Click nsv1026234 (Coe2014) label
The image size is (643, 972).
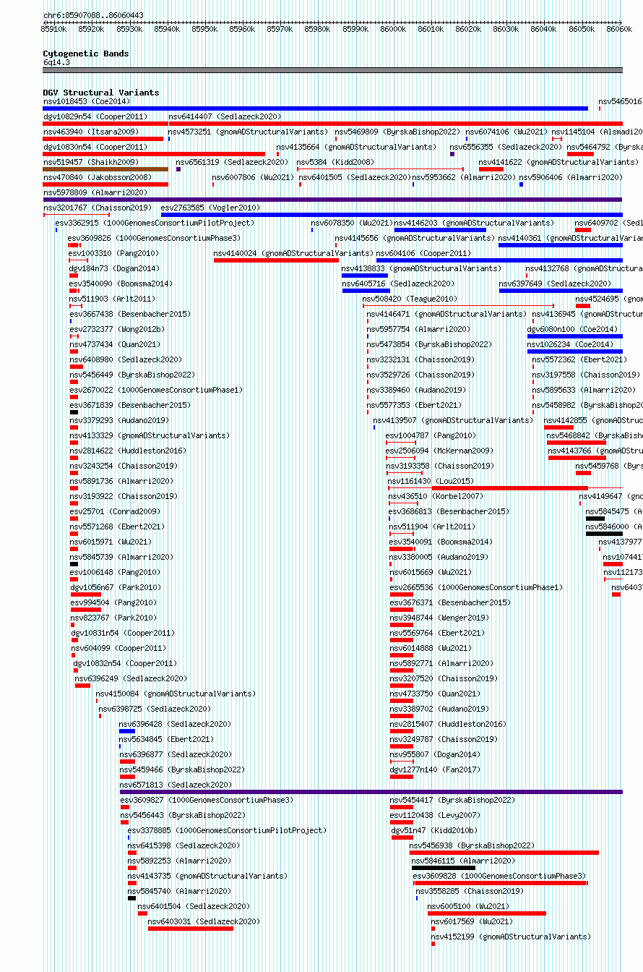570,344
